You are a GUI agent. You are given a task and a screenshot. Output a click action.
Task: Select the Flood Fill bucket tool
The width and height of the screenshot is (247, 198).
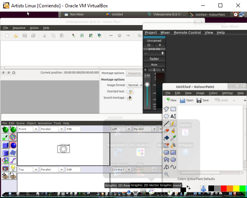coord(166,138)
